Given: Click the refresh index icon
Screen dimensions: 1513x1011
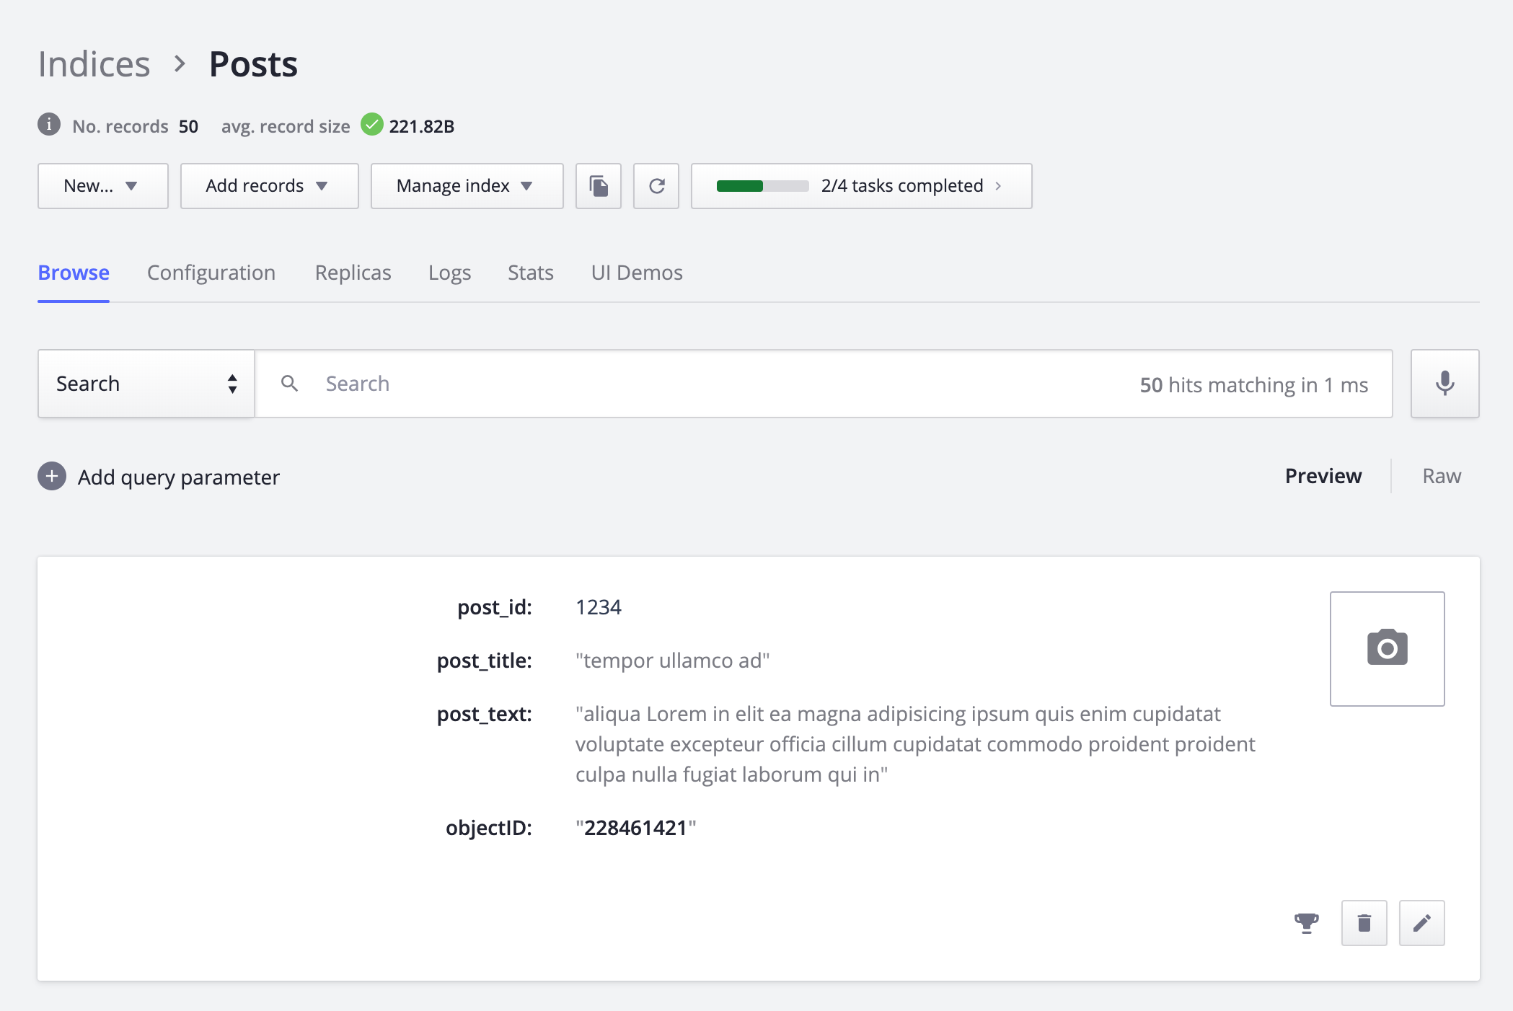Looking at the screenshot, I should (656, 186).
